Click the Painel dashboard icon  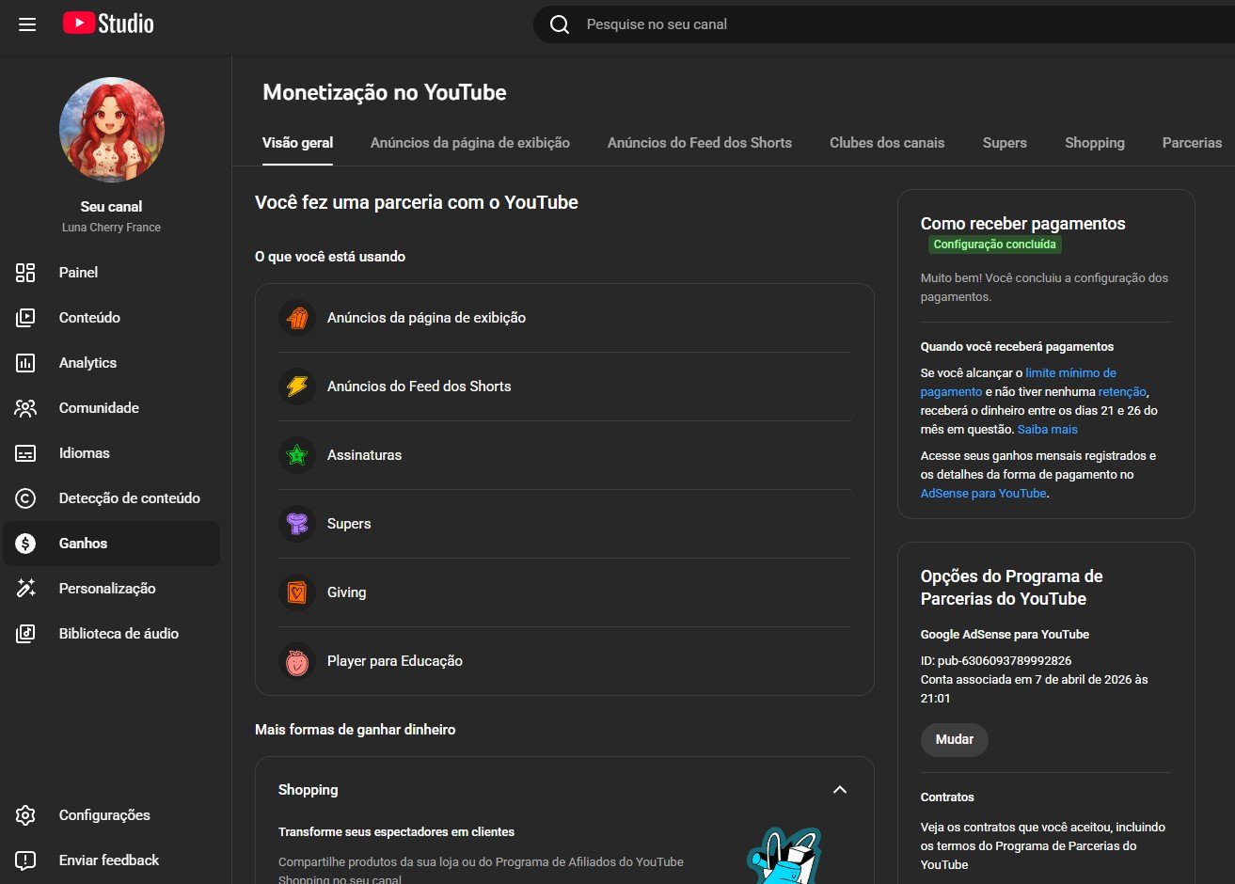pyautogui.click(x=25, y=273)
